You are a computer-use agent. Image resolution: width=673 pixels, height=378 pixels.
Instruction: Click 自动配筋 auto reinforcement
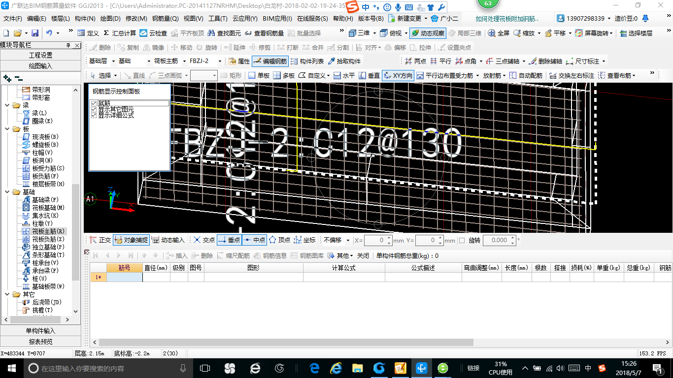coord(526,75)
